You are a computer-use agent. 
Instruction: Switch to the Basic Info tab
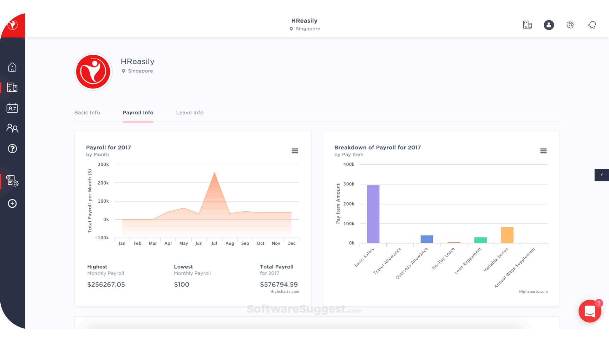point(87,113)
